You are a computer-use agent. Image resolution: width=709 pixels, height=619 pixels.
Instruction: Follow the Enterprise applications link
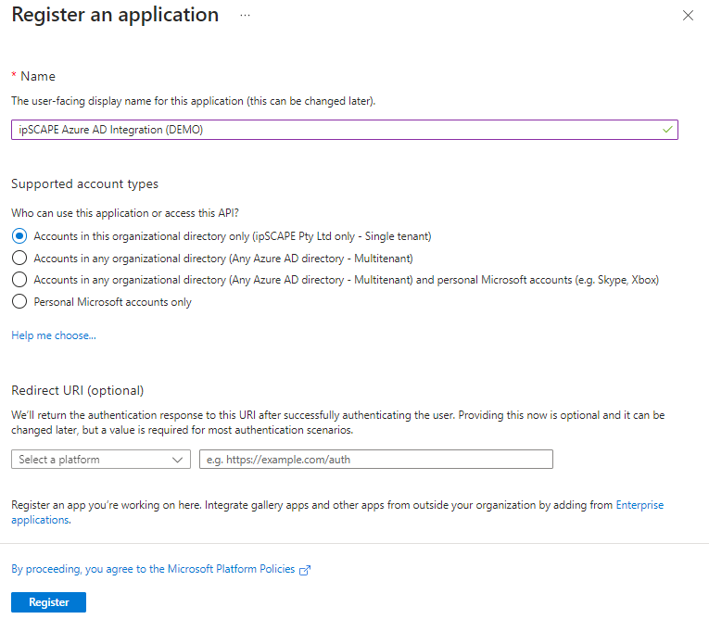(639, 505)
